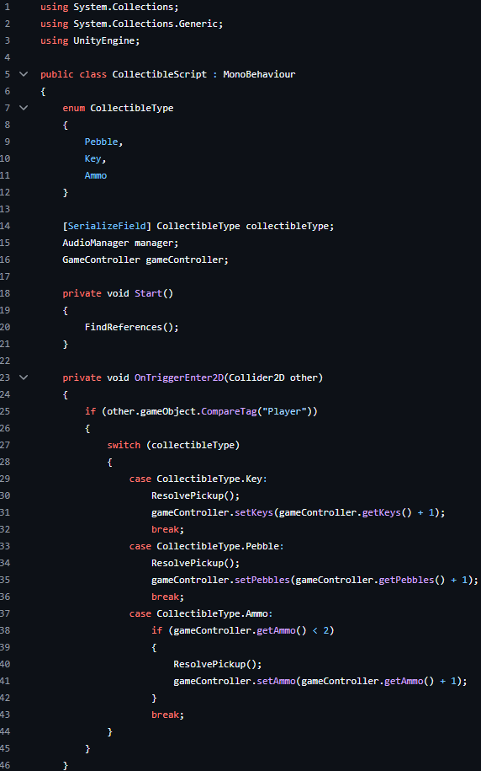Click the MonoBehaviour base class name

pos(259,74)
